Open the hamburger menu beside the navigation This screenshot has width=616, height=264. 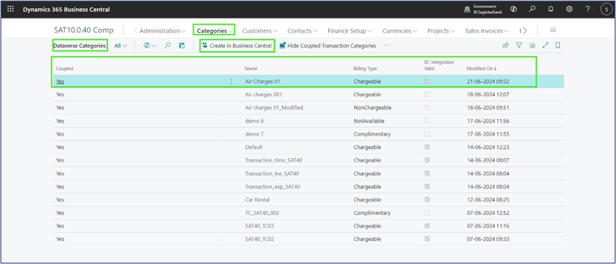pos(553,31)
